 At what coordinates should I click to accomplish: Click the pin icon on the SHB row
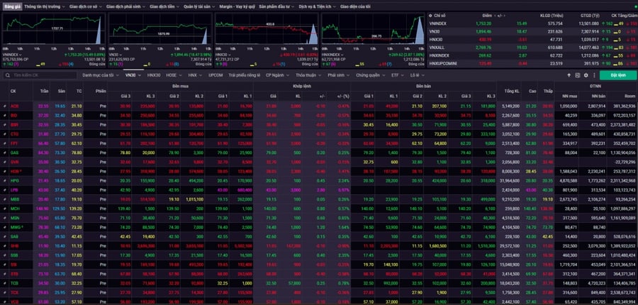[5, 246]
